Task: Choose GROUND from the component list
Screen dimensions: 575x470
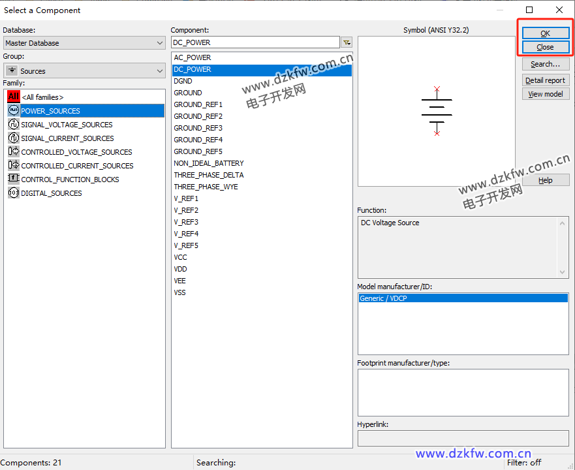Action: [188, 93]
